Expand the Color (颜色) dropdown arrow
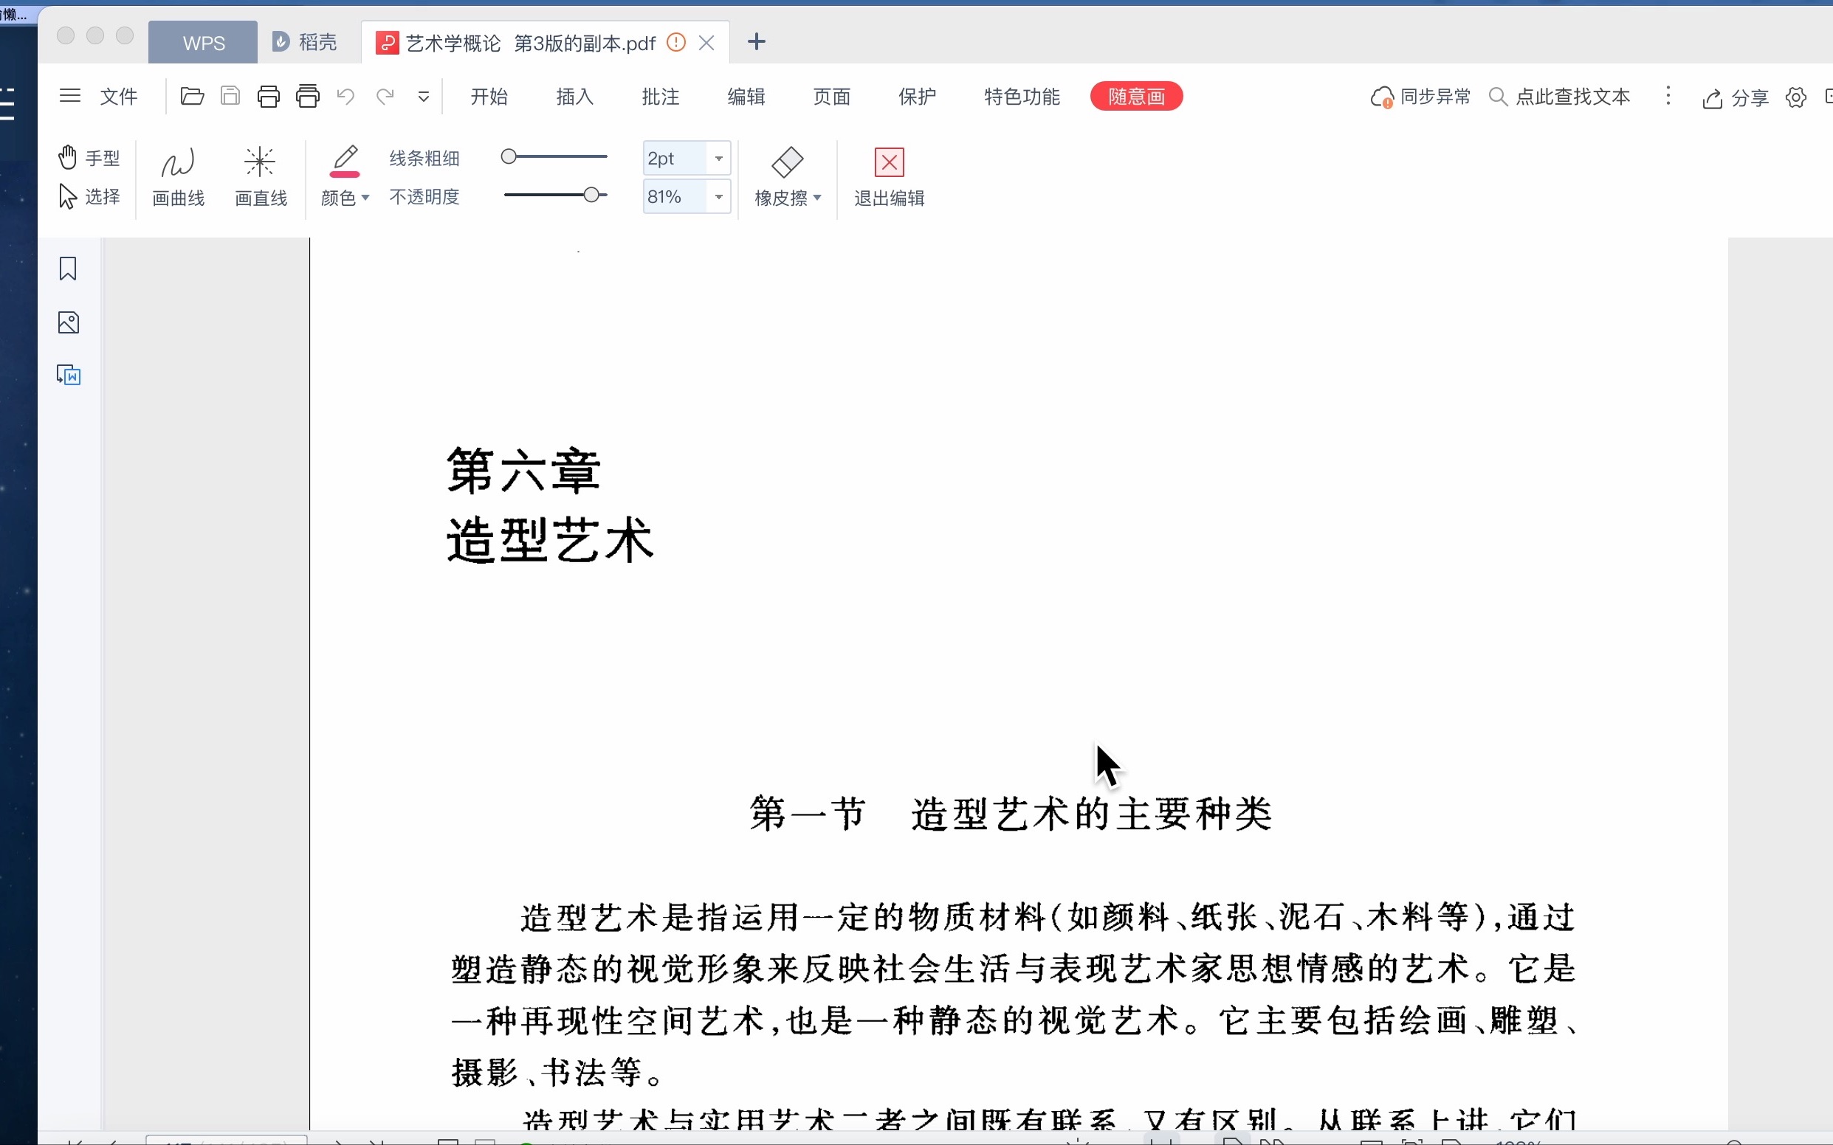Screen dimensions: 1833x1145 click(365, 198)
